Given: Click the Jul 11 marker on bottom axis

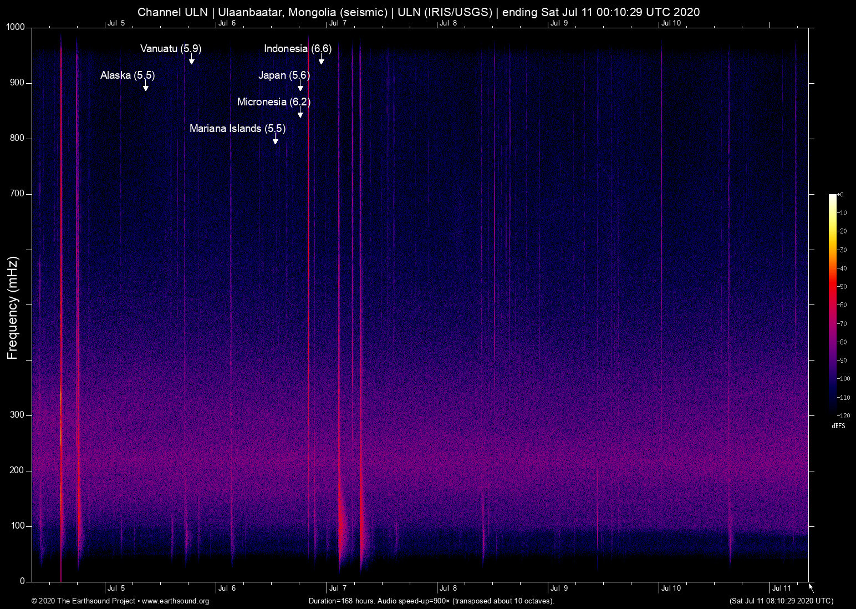Looking at the screenshot, I should coord(781,588).
